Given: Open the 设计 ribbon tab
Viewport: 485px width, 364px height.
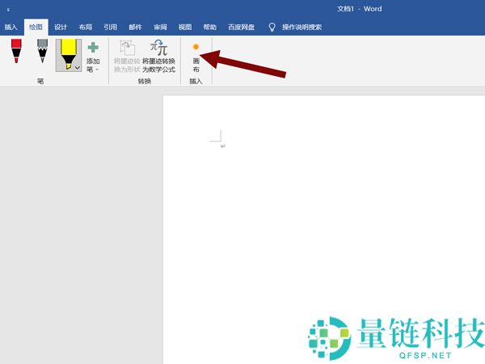Looking at the screenshot, I should click(61, 27).
